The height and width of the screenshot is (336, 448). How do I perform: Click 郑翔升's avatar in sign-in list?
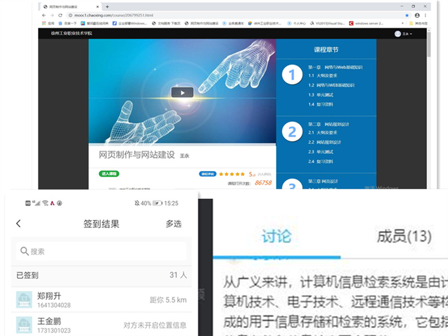[24, 300]
